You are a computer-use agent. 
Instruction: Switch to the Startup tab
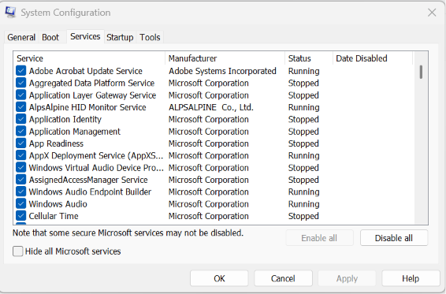coord(120,37)
